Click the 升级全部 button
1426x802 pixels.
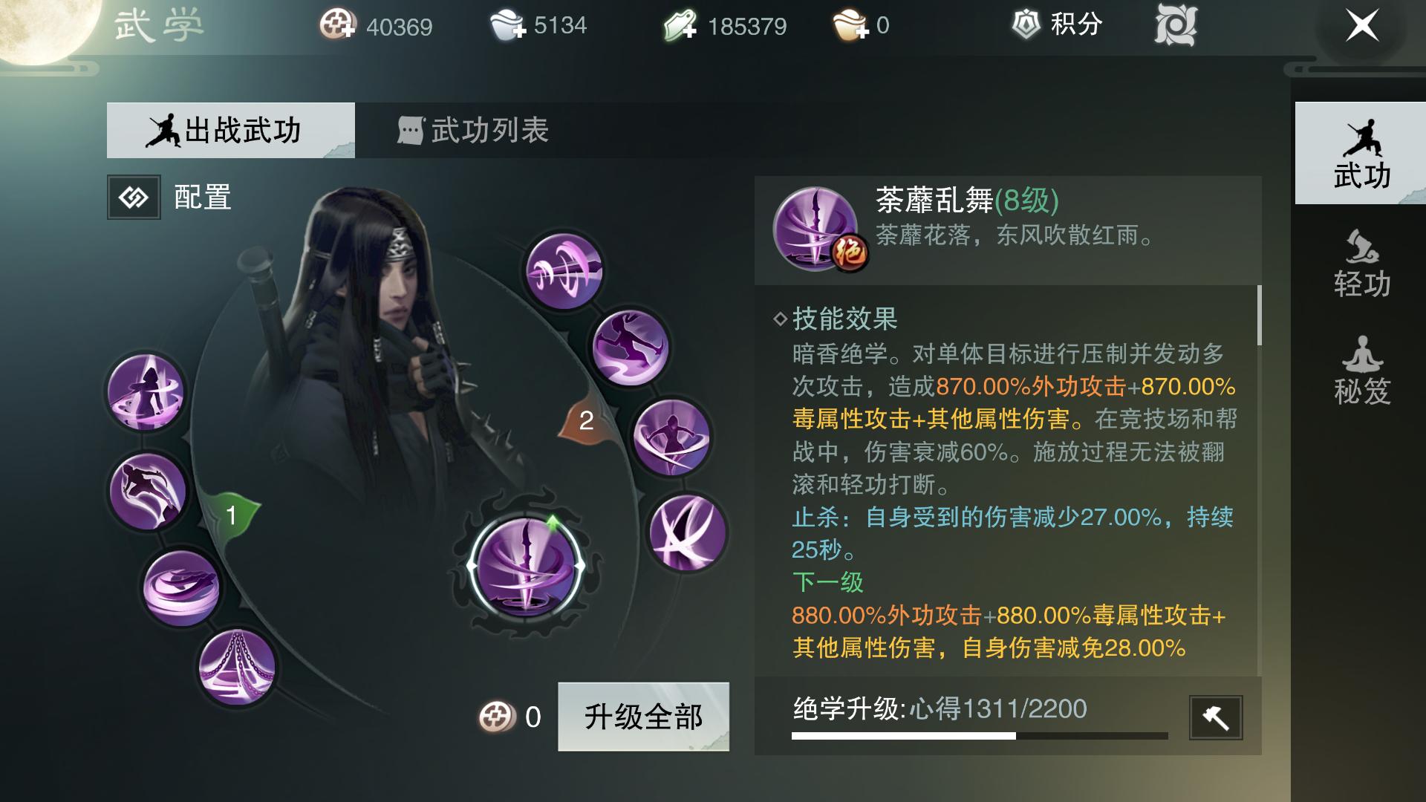(x=643, y=717)
